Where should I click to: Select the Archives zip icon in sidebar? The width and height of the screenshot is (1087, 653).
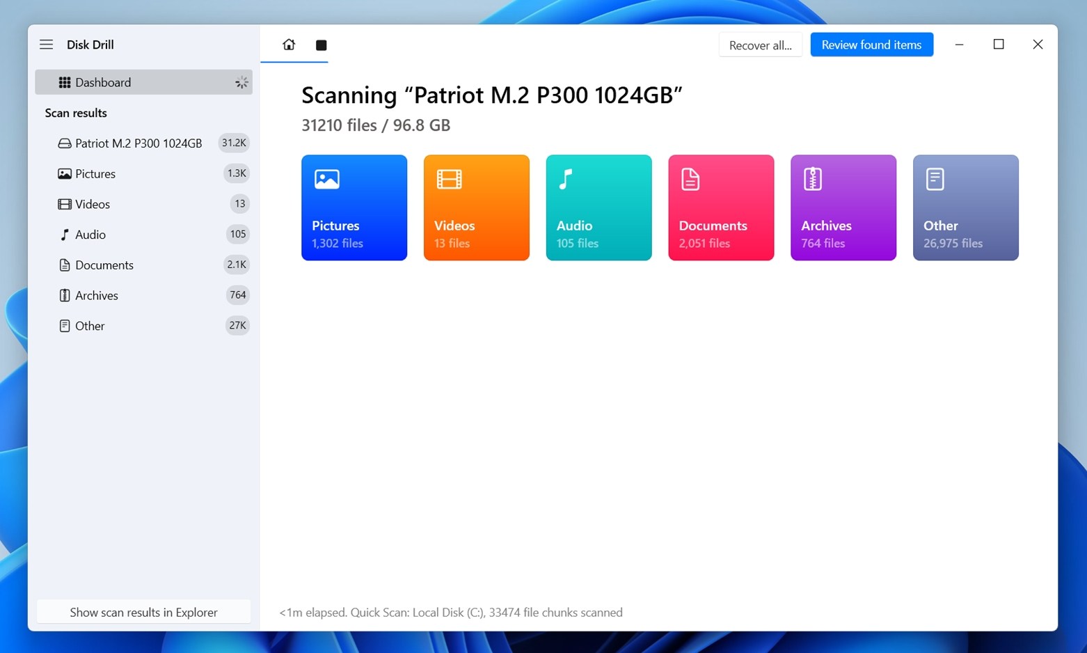(64, 295)
